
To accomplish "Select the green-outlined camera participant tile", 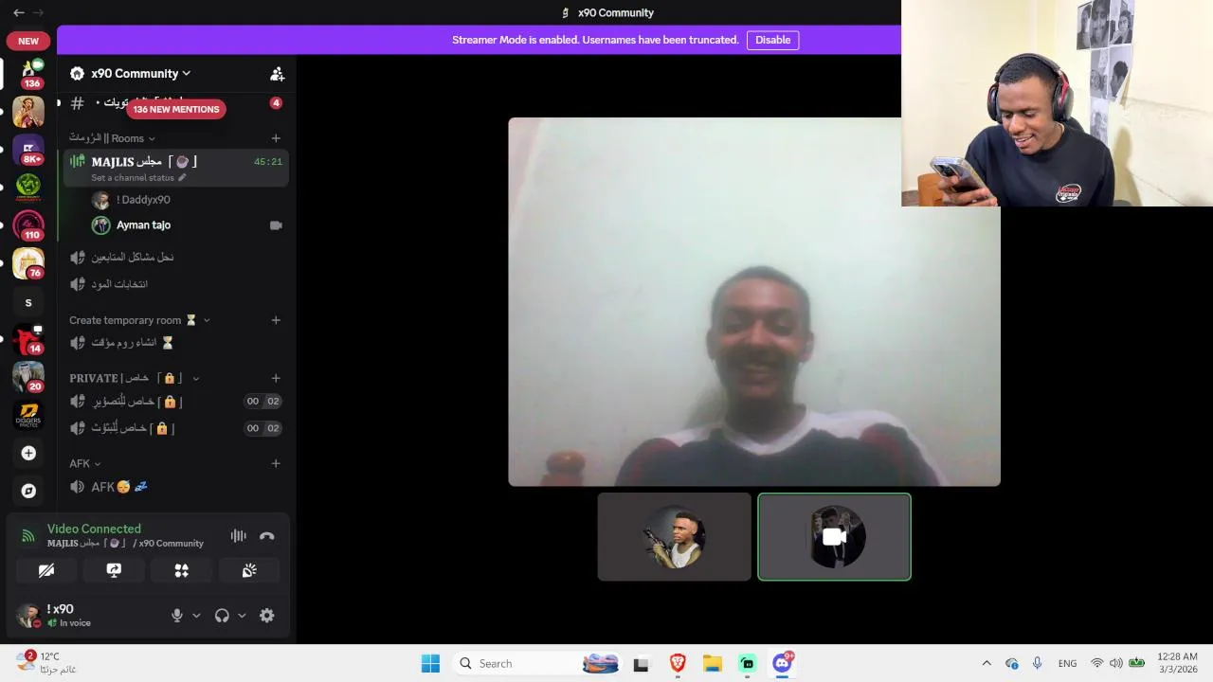I will tap(834, 537).
